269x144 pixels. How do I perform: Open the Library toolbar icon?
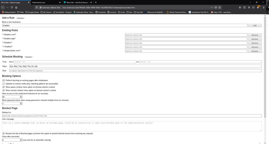(240, 7)
